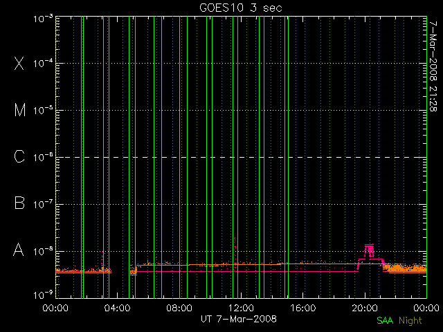Click the pink flare peak near 20:00

click(x=369, y=251)
